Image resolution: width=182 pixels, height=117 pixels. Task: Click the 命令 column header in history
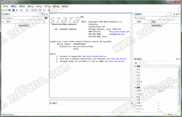coord(8,22)
